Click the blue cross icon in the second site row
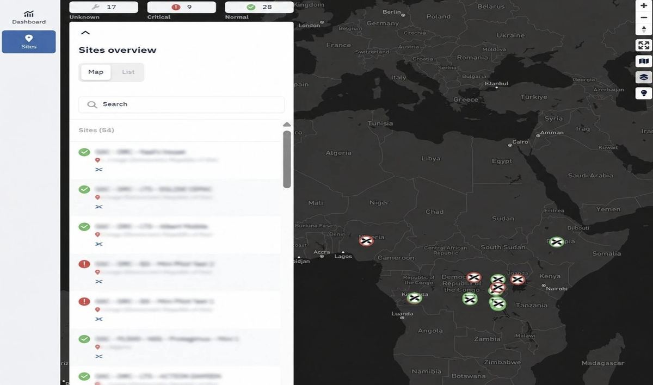This screenshot has height=385, width=653. coord(98,207)
